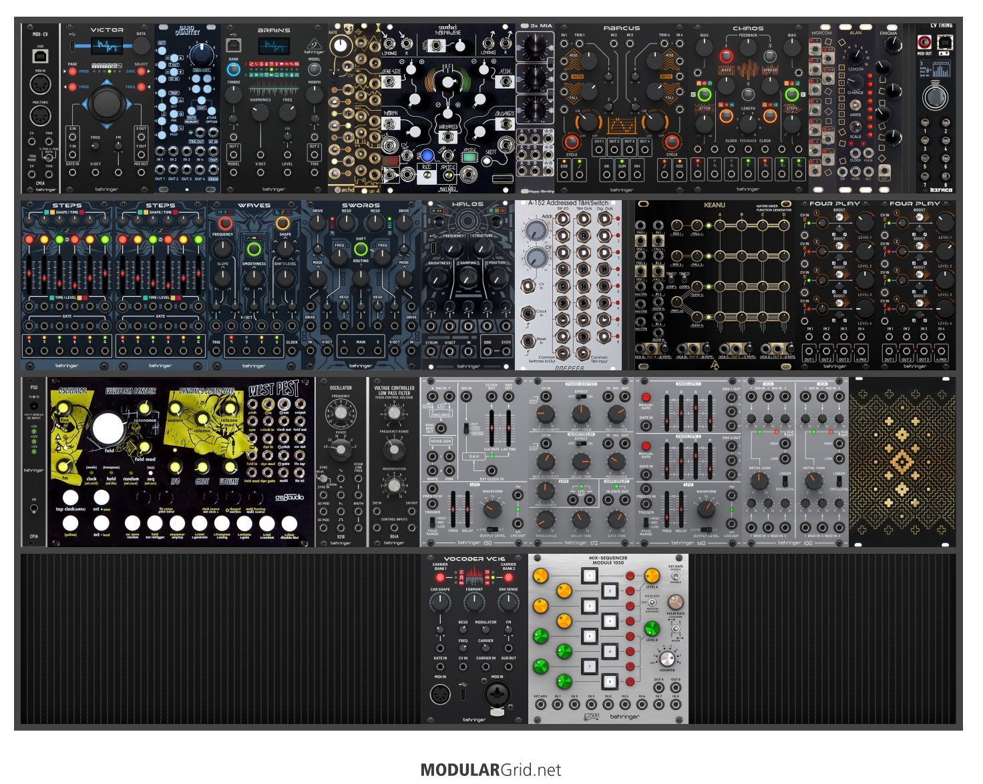This screenshot has height=784, width=983.
Task: Click the MIDI THRU socket on MIDI-CV
Action: 40,115
